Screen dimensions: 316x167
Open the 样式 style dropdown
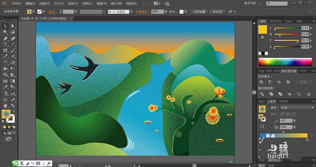pos(185,12)
